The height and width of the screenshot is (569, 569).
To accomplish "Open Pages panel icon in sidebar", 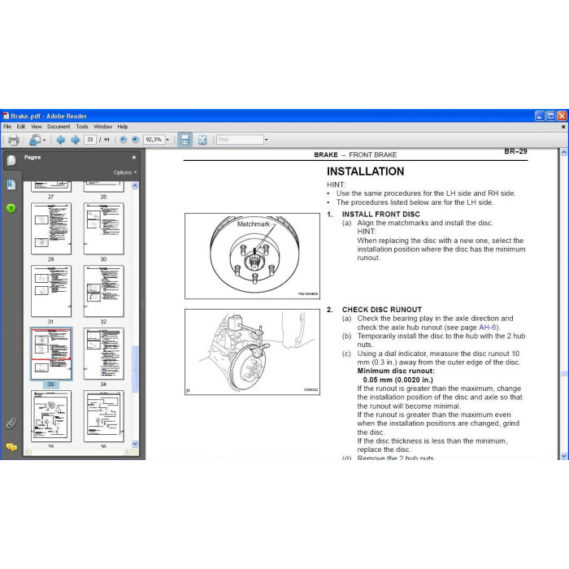I will [x=11, y=160].
